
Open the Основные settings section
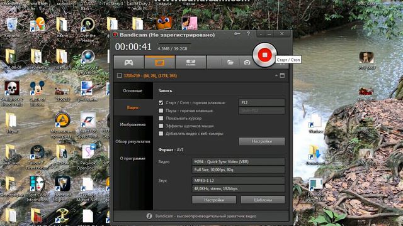133,90
